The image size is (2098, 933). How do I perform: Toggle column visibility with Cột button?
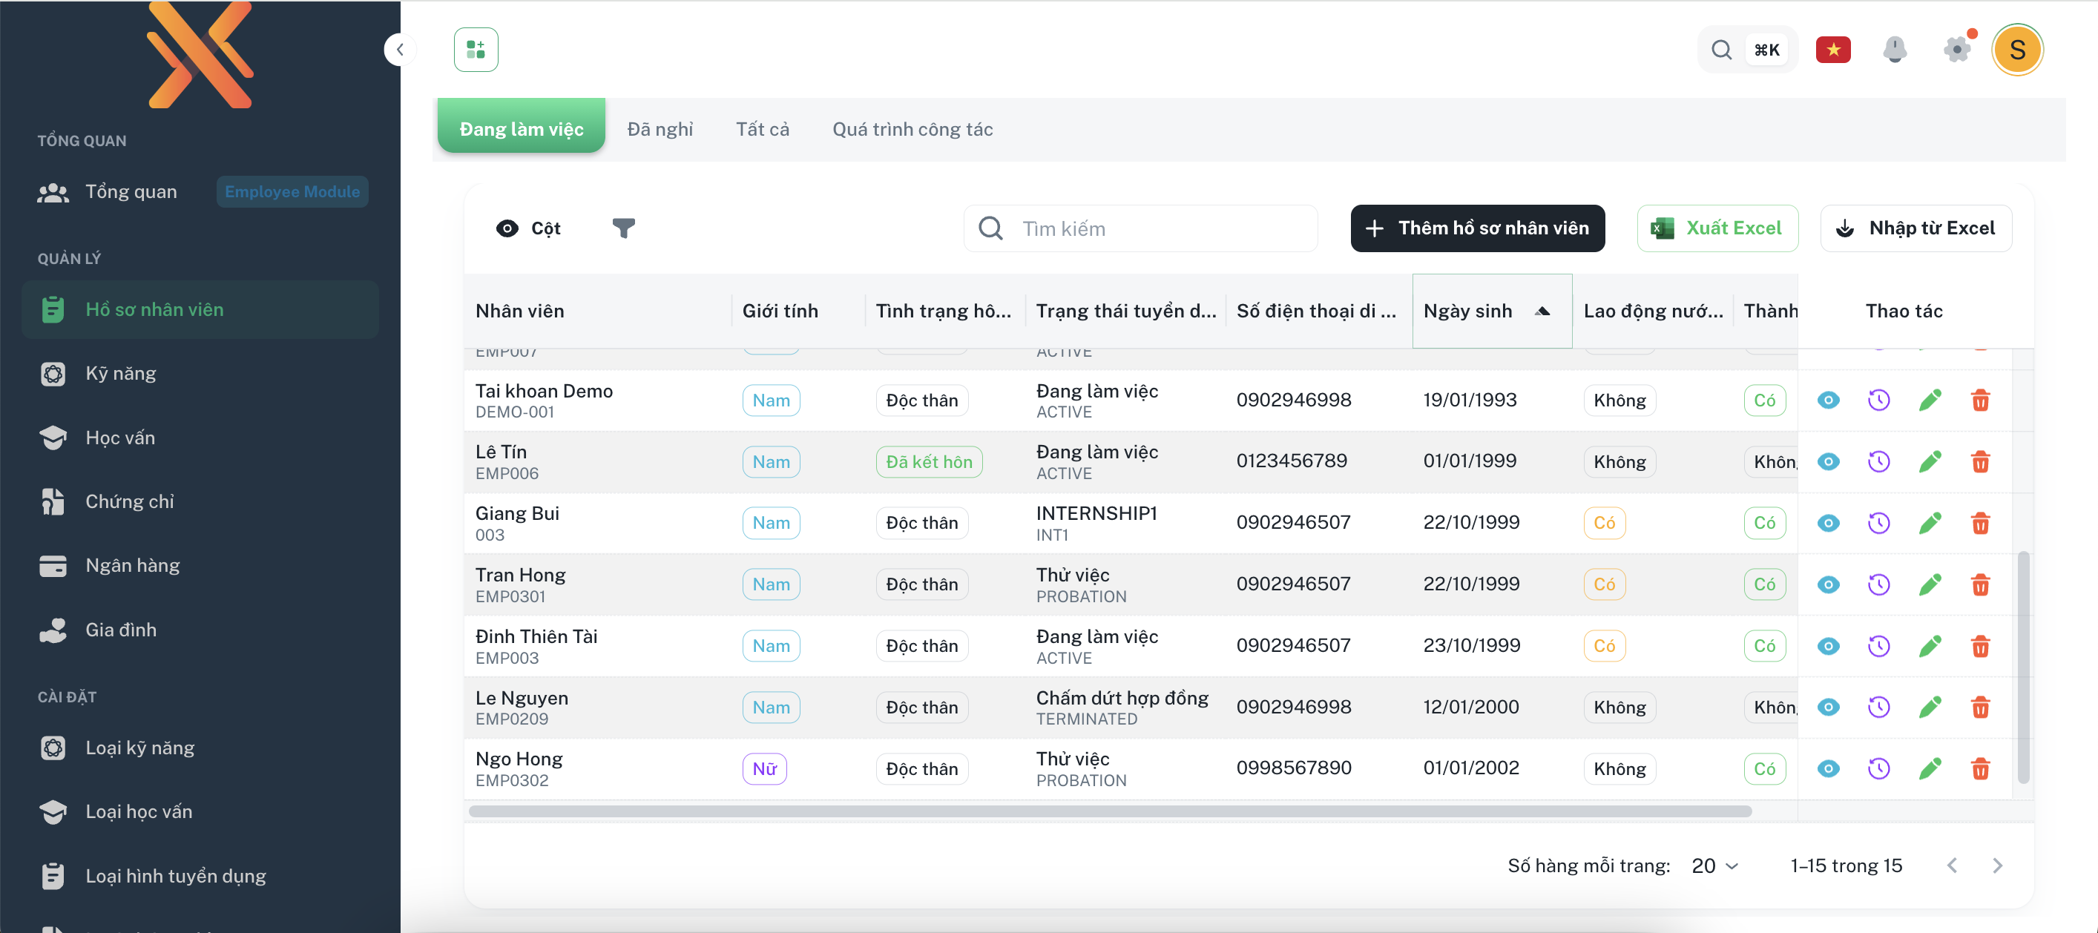(x=528, y=228)
